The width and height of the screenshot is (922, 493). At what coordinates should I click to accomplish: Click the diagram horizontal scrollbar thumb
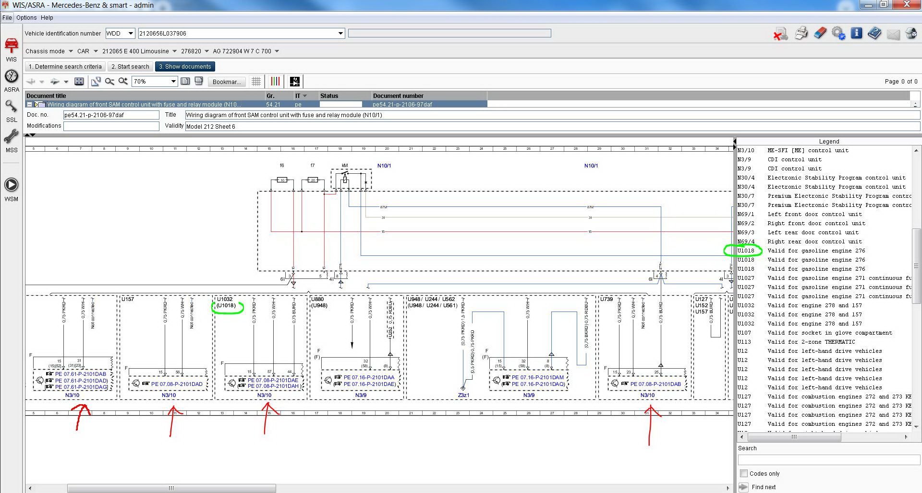click(x=171, y=488)
